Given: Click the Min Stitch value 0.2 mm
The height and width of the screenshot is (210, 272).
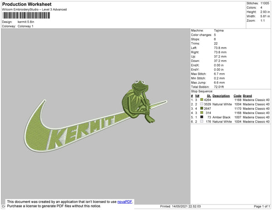Looking at the screenshot, I should coord(219,78).
